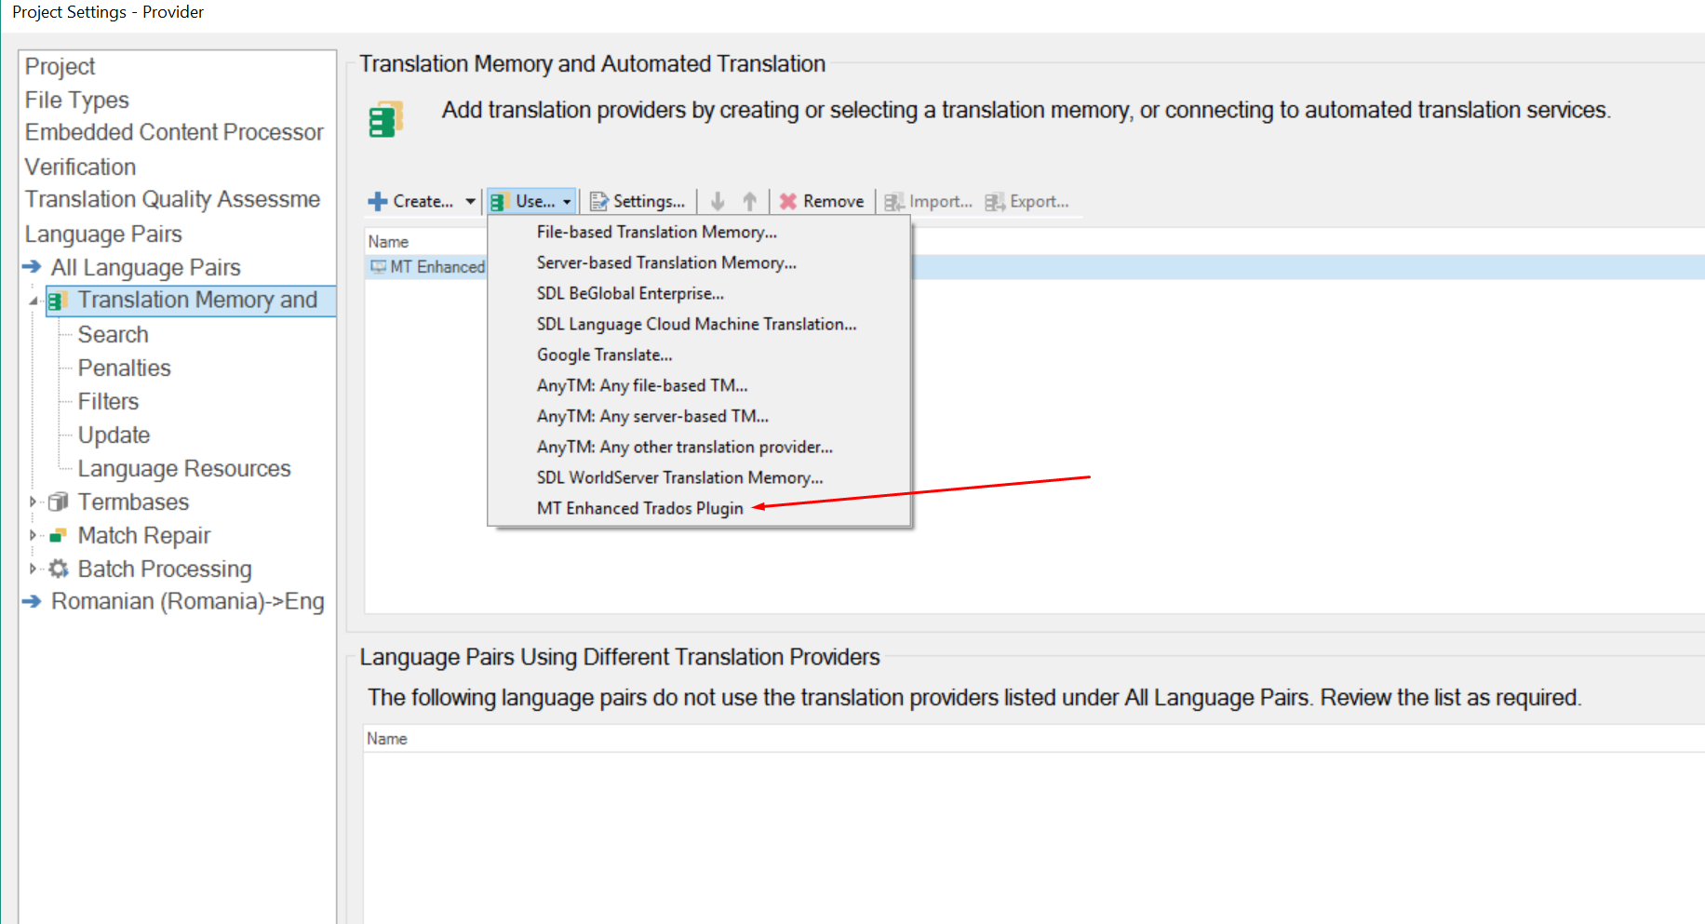
Task: Select All Language Pairs node
Action: click(145, 267)
